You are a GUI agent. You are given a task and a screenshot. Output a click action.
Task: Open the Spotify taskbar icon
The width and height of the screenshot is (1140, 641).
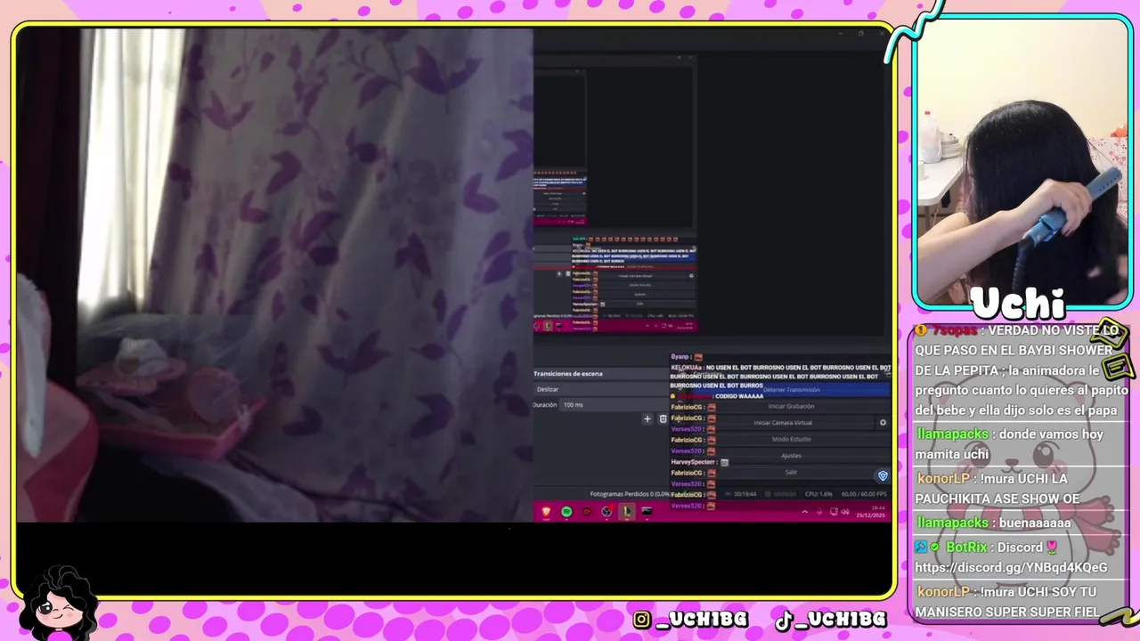point(566,512)
